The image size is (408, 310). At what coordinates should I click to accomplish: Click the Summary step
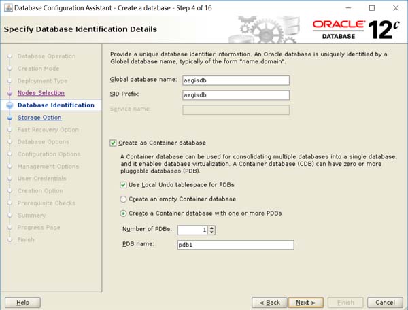point(31,216)
